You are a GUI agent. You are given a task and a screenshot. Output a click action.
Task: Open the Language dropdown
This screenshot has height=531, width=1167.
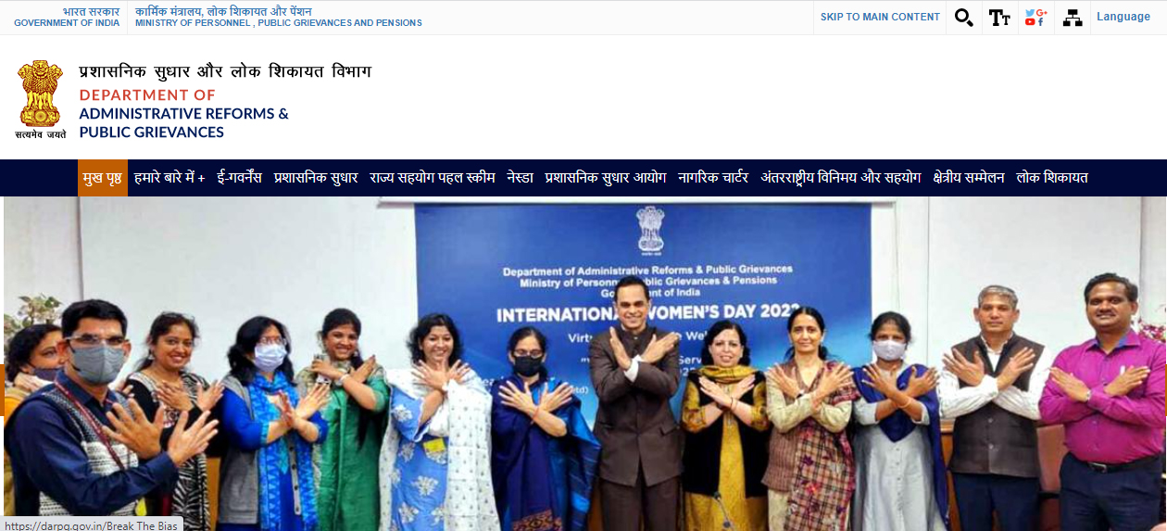point(1123,17)
